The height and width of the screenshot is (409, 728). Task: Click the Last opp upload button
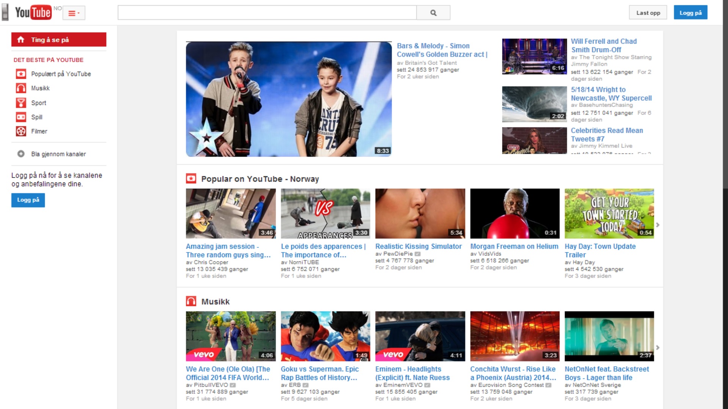pos(648,12)
